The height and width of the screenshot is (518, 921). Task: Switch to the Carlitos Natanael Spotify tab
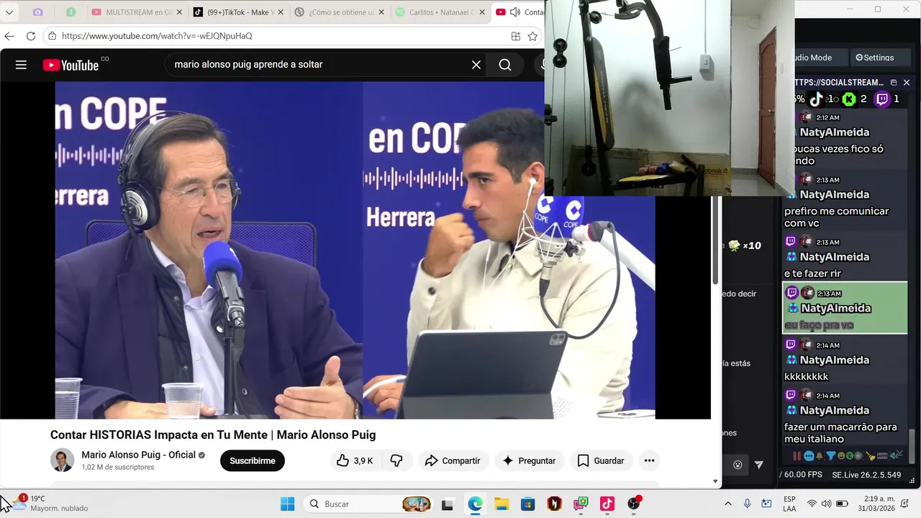pyautogui.click(x=435, y=12)
